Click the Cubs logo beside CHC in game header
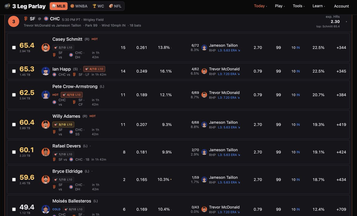This screenshot has height=216, width=357. [46, 19]
